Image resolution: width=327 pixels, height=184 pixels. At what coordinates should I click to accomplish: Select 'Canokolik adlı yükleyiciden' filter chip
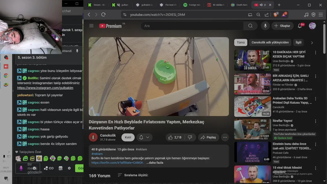(270, 42)
